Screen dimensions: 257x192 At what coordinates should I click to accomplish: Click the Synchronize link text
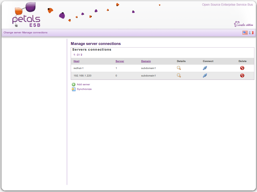tap(84, 89)
